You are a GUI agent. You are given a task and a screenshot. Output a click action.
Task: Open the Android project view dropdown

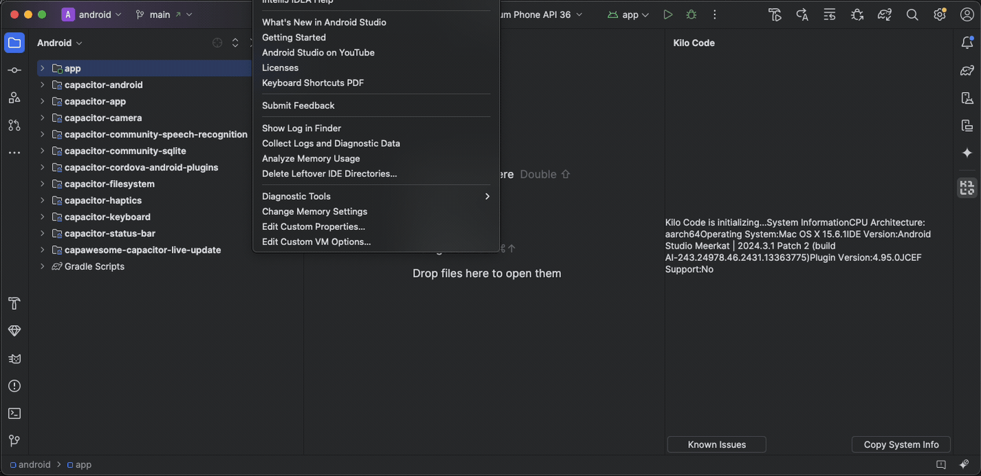60,43
